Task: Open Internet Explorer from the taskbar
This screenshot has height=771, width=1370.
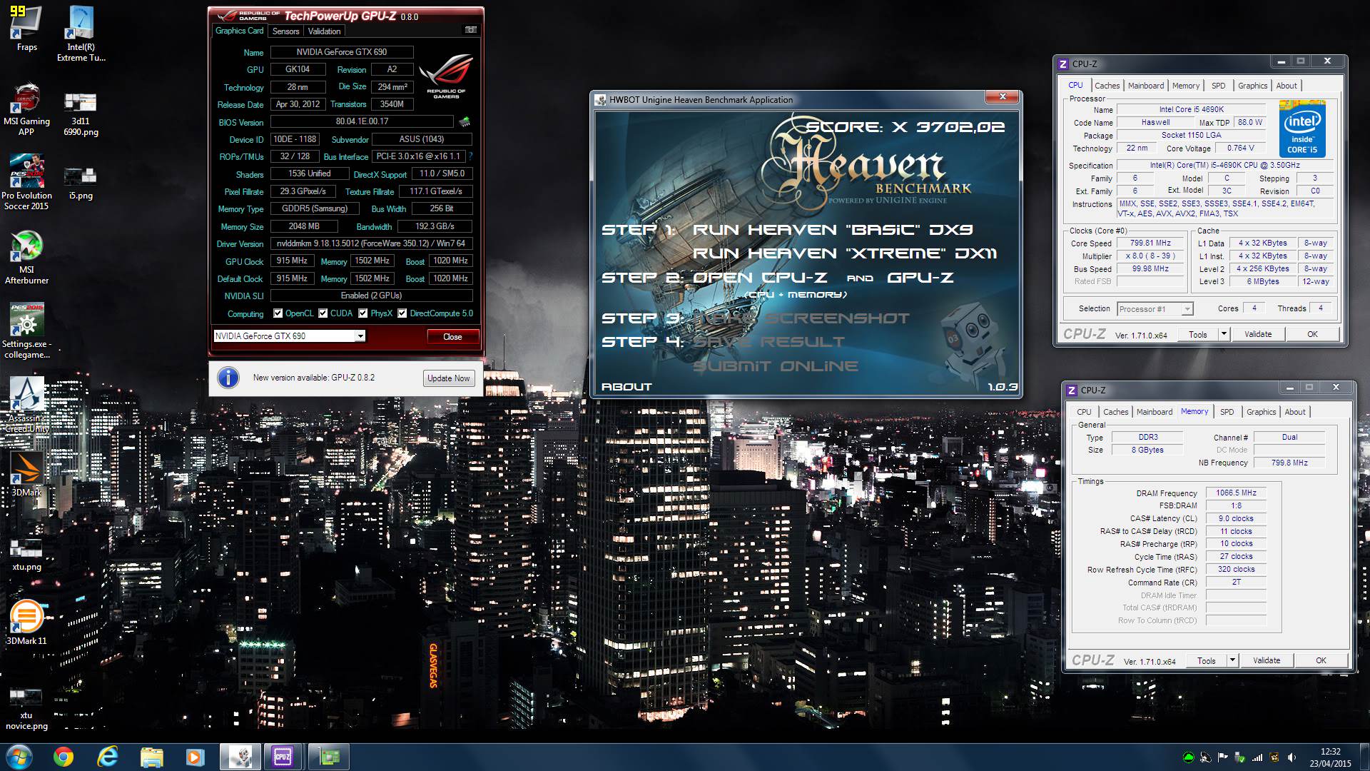Action: click(x=108, y=757)
